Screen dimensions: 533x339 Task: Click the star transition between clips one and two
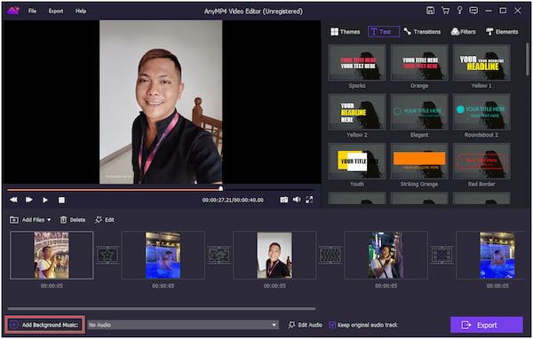107,255
